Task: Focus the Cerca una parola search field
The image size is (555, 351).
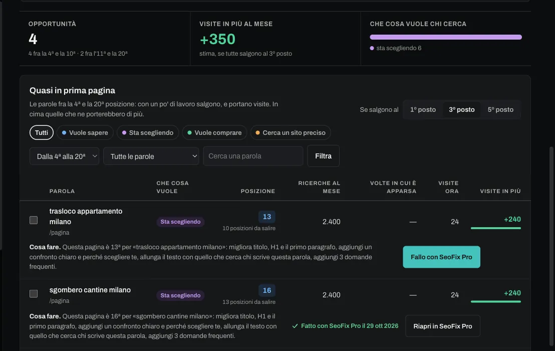Action: (253, 156)
